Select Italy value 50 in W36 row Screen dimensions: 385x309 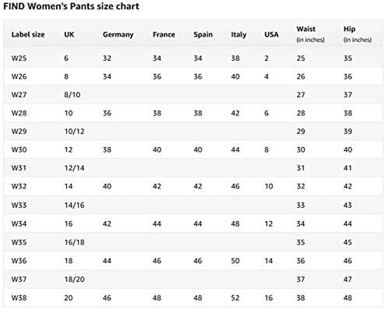tap(235, 261)
